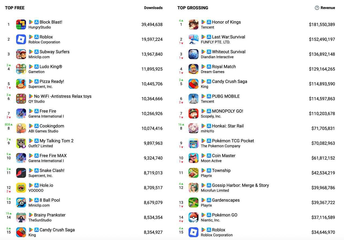
Task: Select the Pokémon GO app icon
Action: [x=193, y=217]
